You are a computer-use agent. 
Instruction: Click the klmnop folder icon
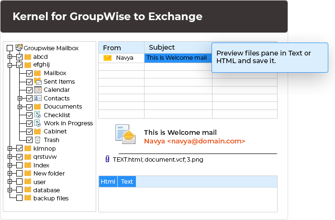point(28,148)
